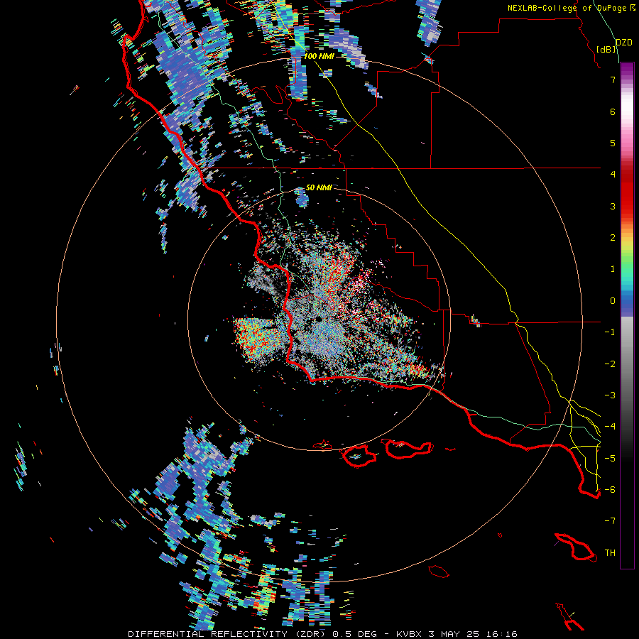Viewport: 639px width, 639px height.
Task: Click the "TH" label on the color scale
Action: point(610,553)
